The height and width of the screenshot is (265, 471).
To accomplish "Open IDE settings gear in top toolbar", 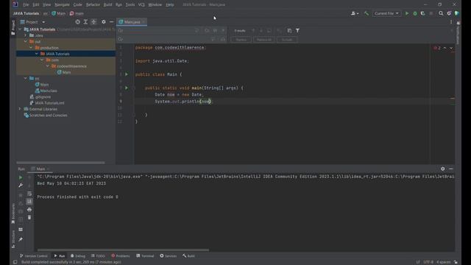I will 449,13.
